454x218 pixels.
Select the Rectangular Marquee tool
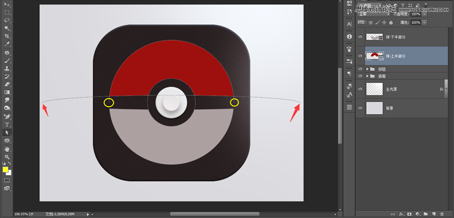(x=7, y=12)
